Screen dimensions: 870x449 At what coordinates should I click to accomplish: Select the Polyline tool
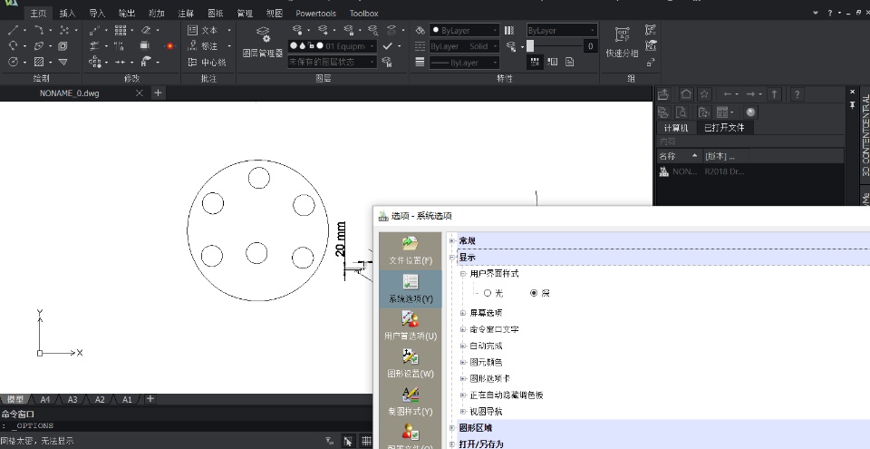[x=39, y=30]
